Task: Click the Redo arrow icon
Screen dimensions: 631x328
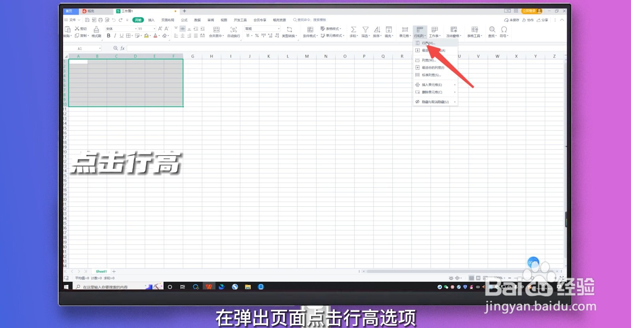Action: [x=121, y=20]
